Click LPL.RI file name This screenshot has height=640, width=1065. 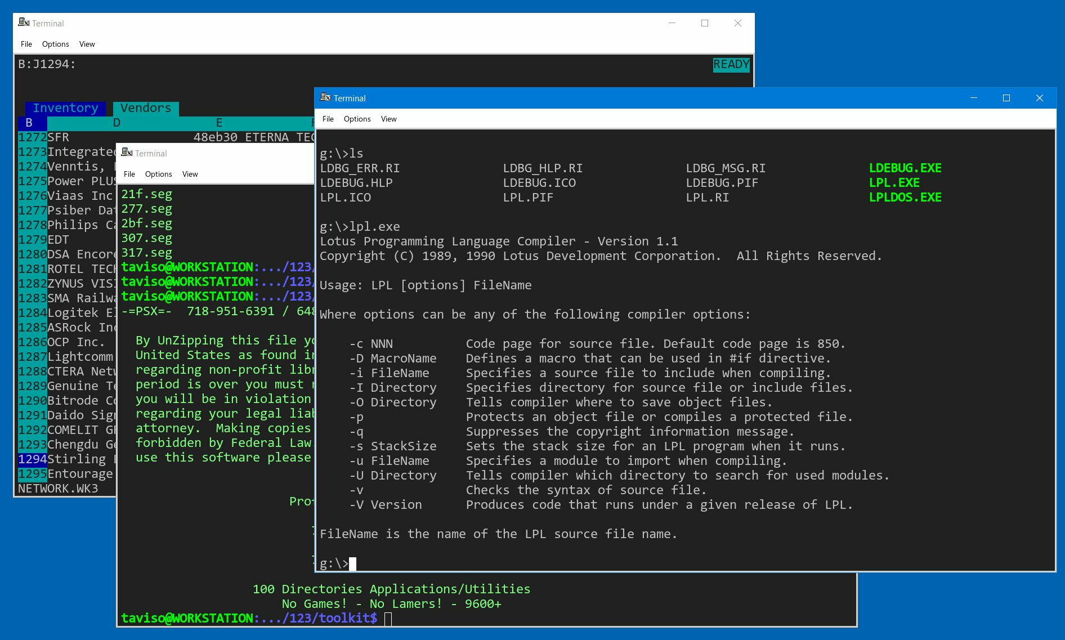point(708,197)
